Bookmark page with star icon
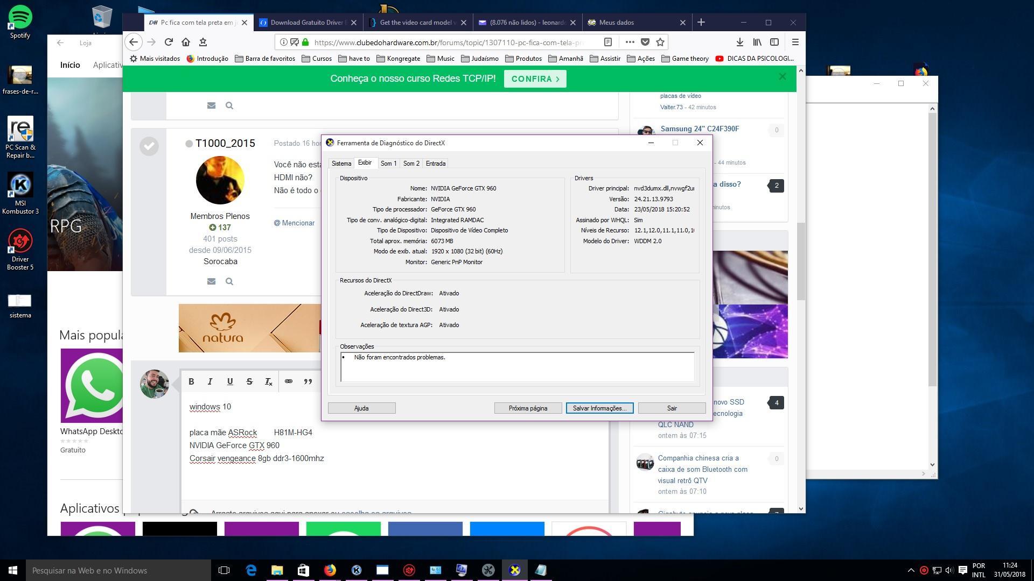The image size is (1034, 581). (x=660, y=42)
